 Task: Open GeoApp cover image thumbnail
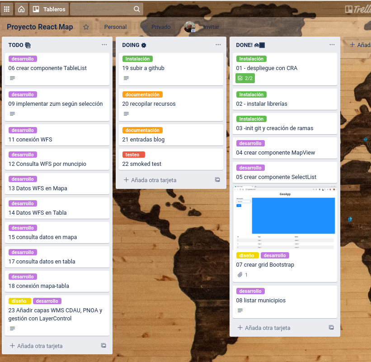point(285,218)
